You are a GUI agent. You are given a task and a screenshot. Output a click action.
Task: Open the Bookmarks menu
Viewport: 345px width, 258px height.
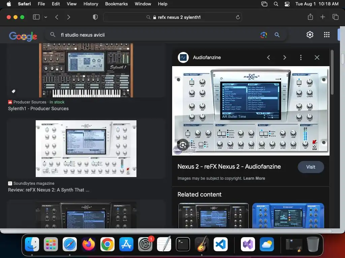coord(116,4)
